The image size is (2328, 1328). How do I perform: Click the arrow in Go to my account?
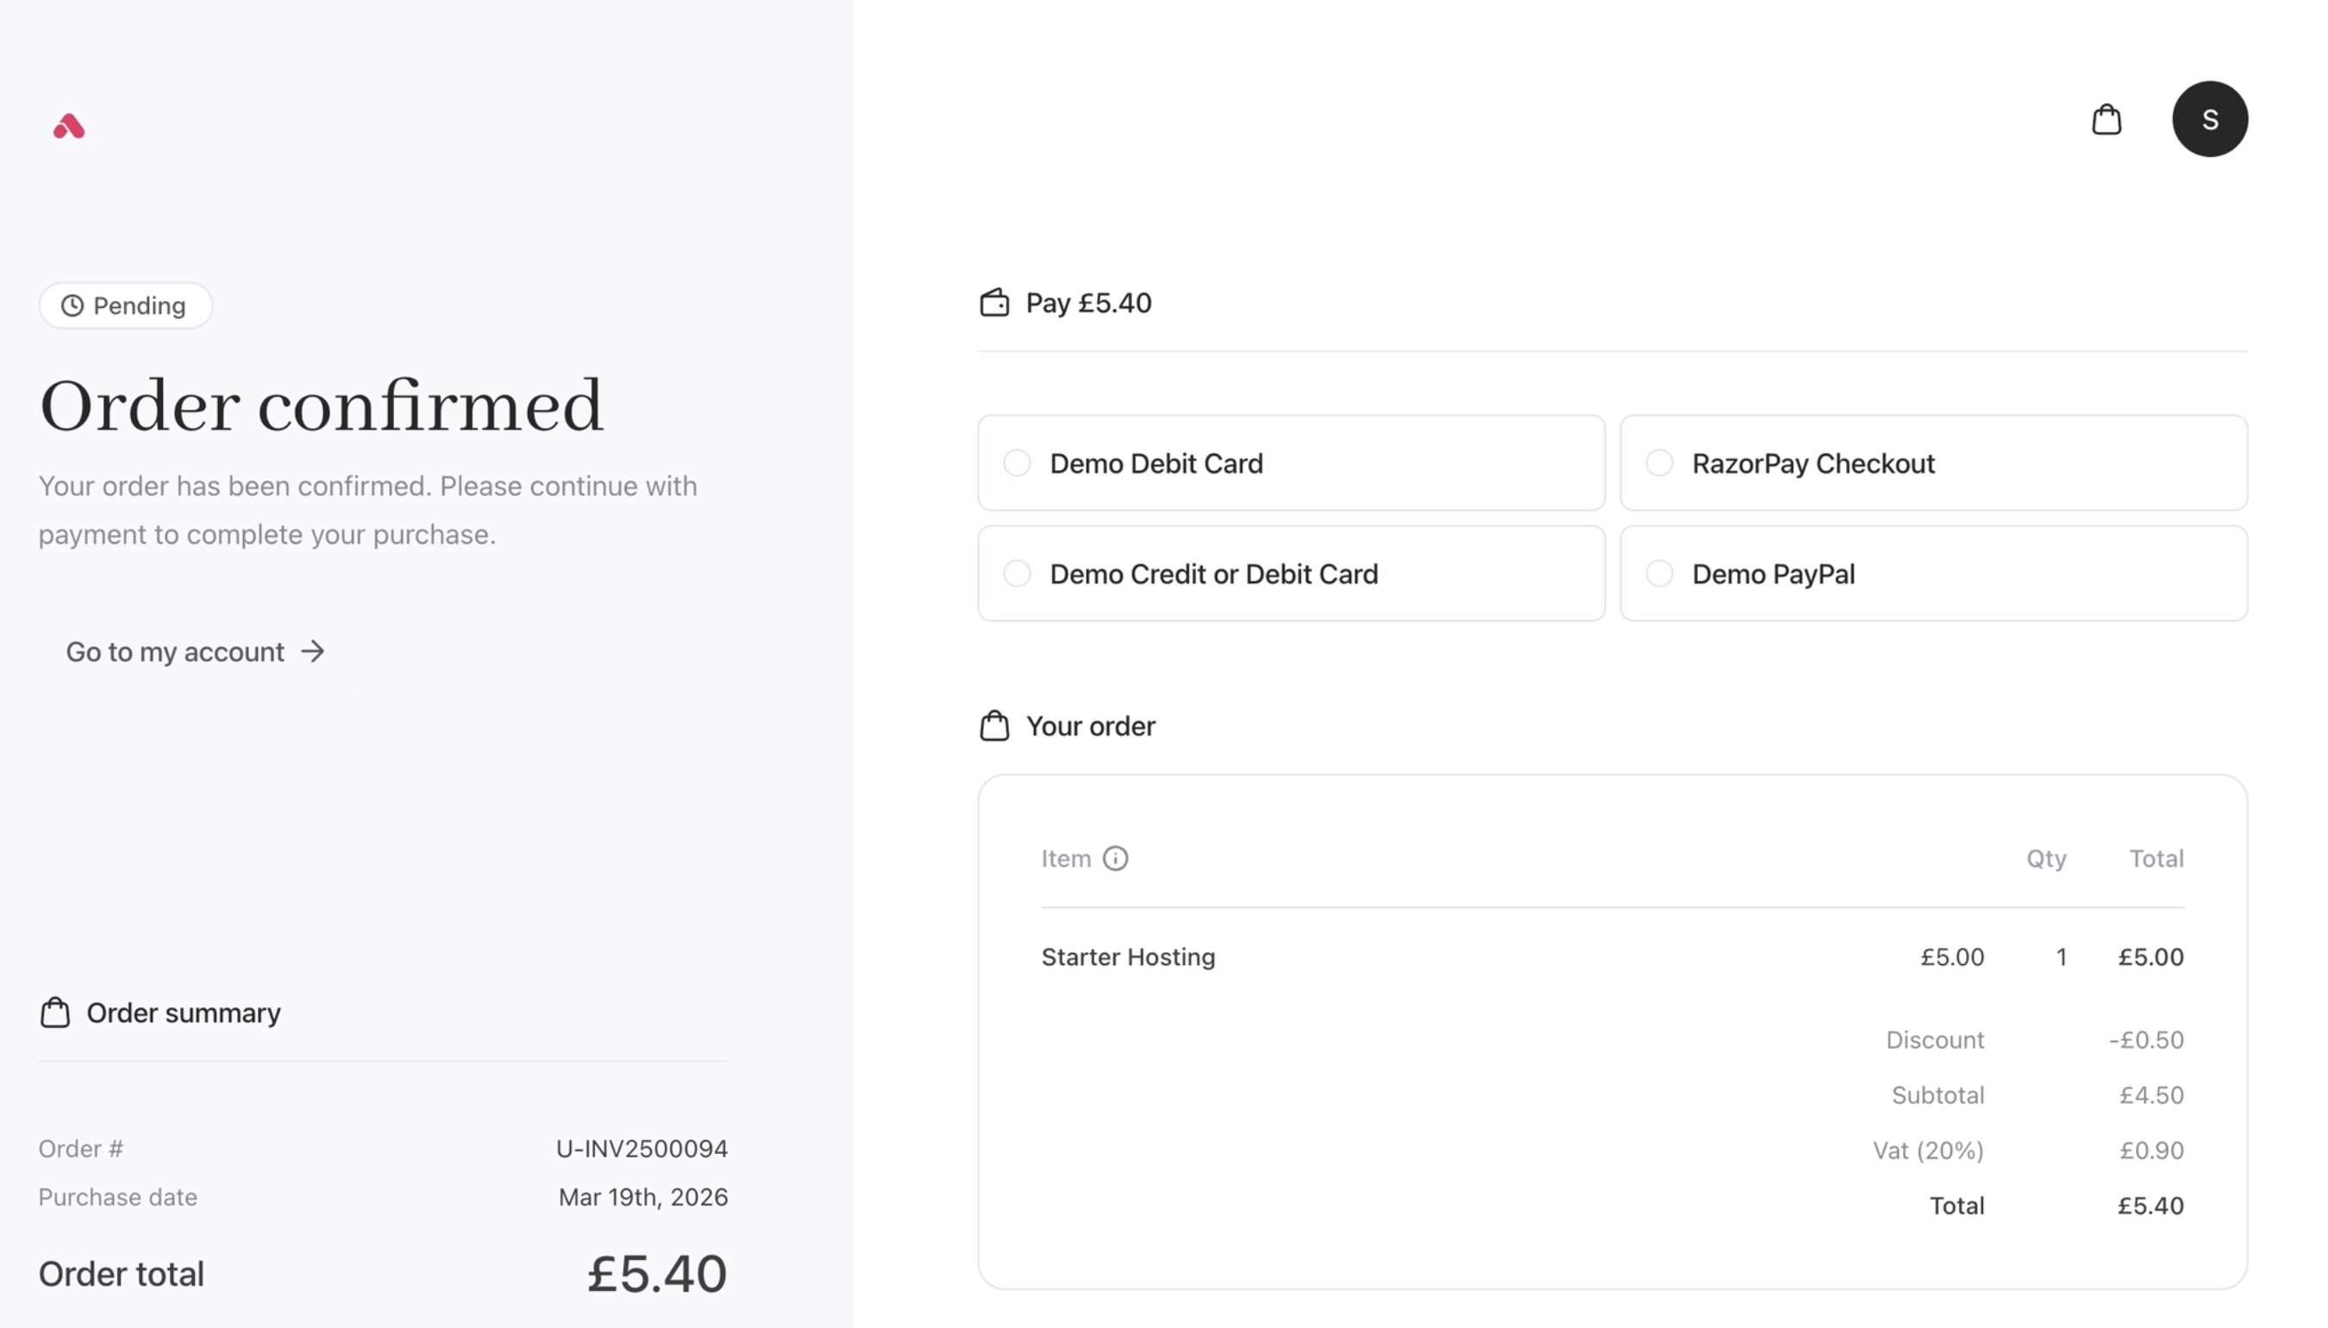[313, 651]
